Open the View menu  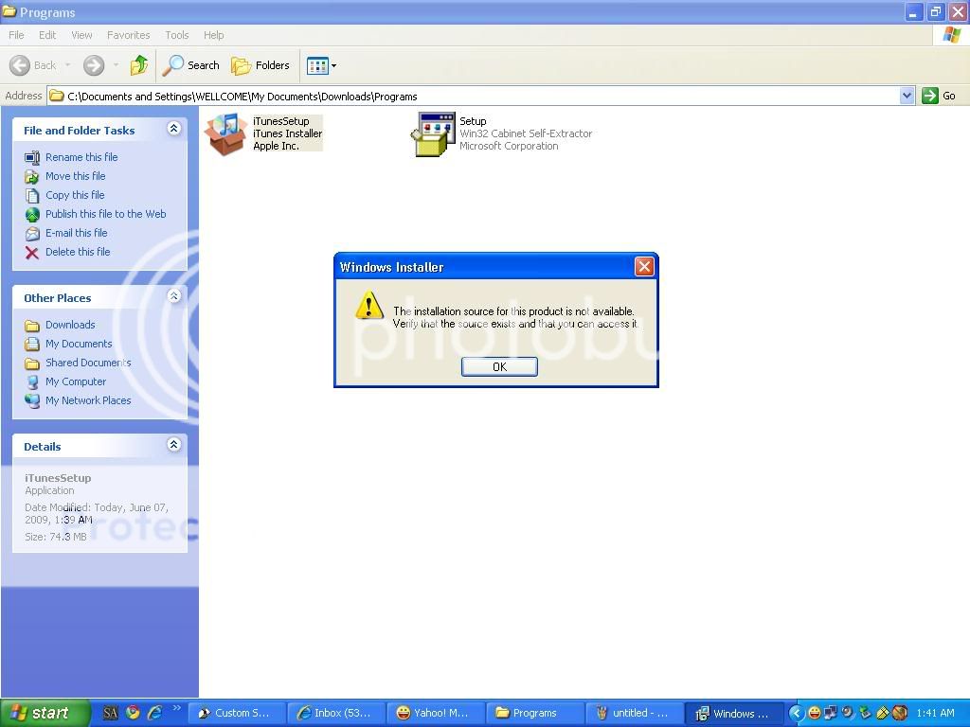point(81,35)
